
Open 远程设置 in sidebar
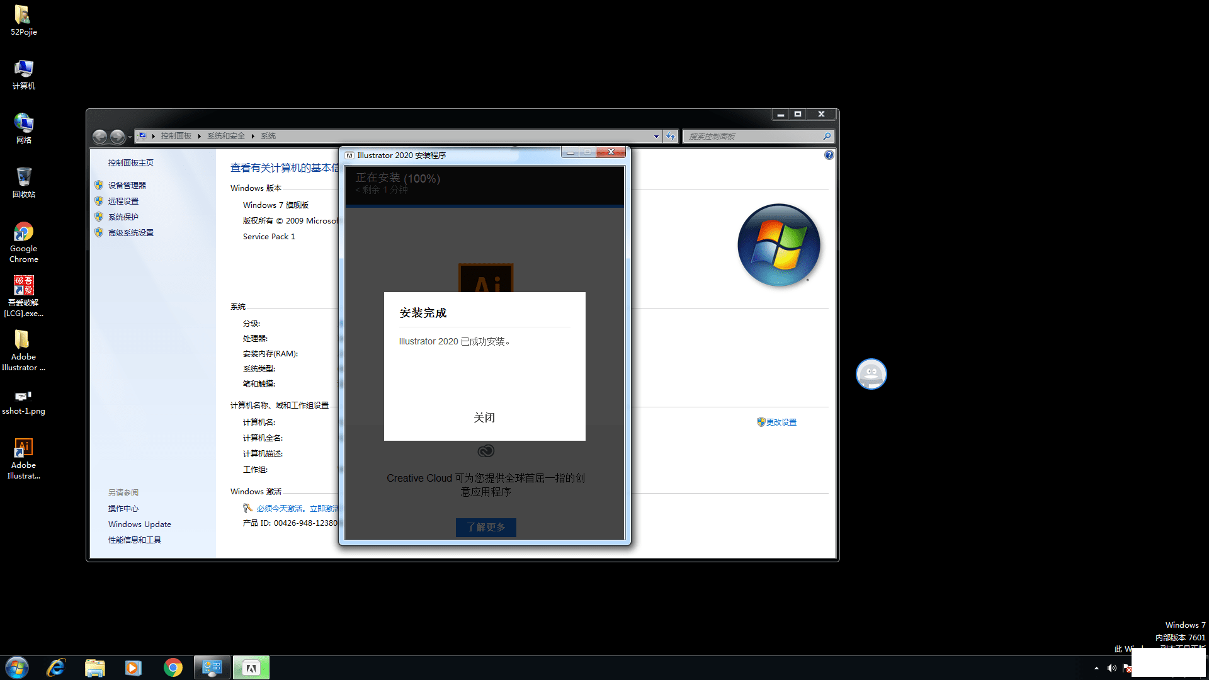(x=123, y=201)
